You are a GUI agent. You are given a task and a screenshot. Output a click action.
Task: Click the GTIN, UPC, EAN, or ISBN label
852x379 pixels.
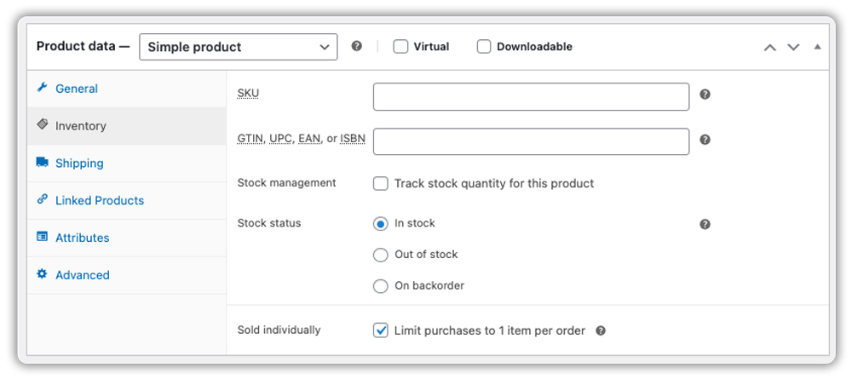pos(302,139)
